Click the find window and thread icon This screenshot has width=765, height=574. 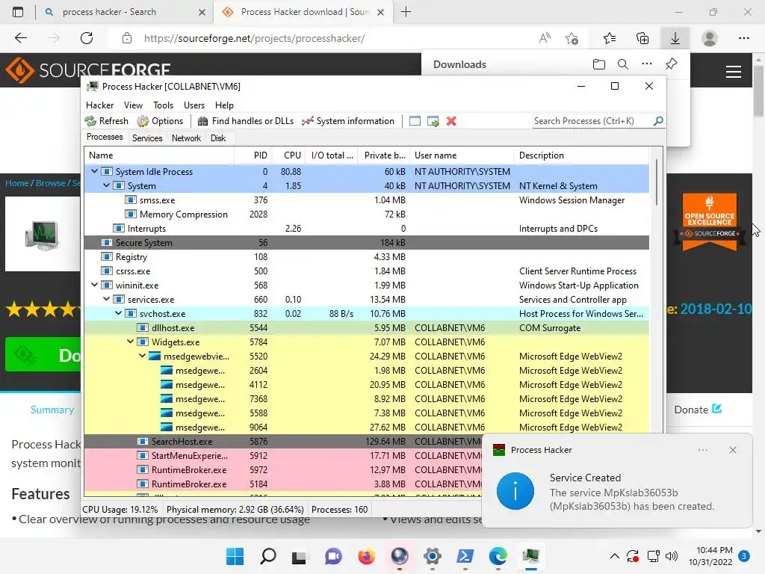point(433,121)
